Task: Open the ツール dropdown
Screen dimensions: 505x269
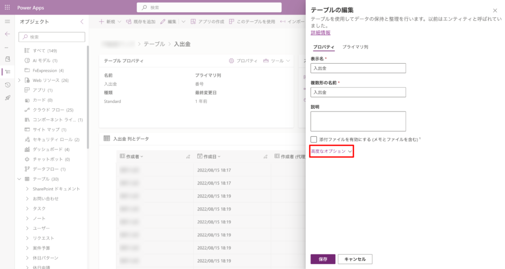Action: point(276,61)
